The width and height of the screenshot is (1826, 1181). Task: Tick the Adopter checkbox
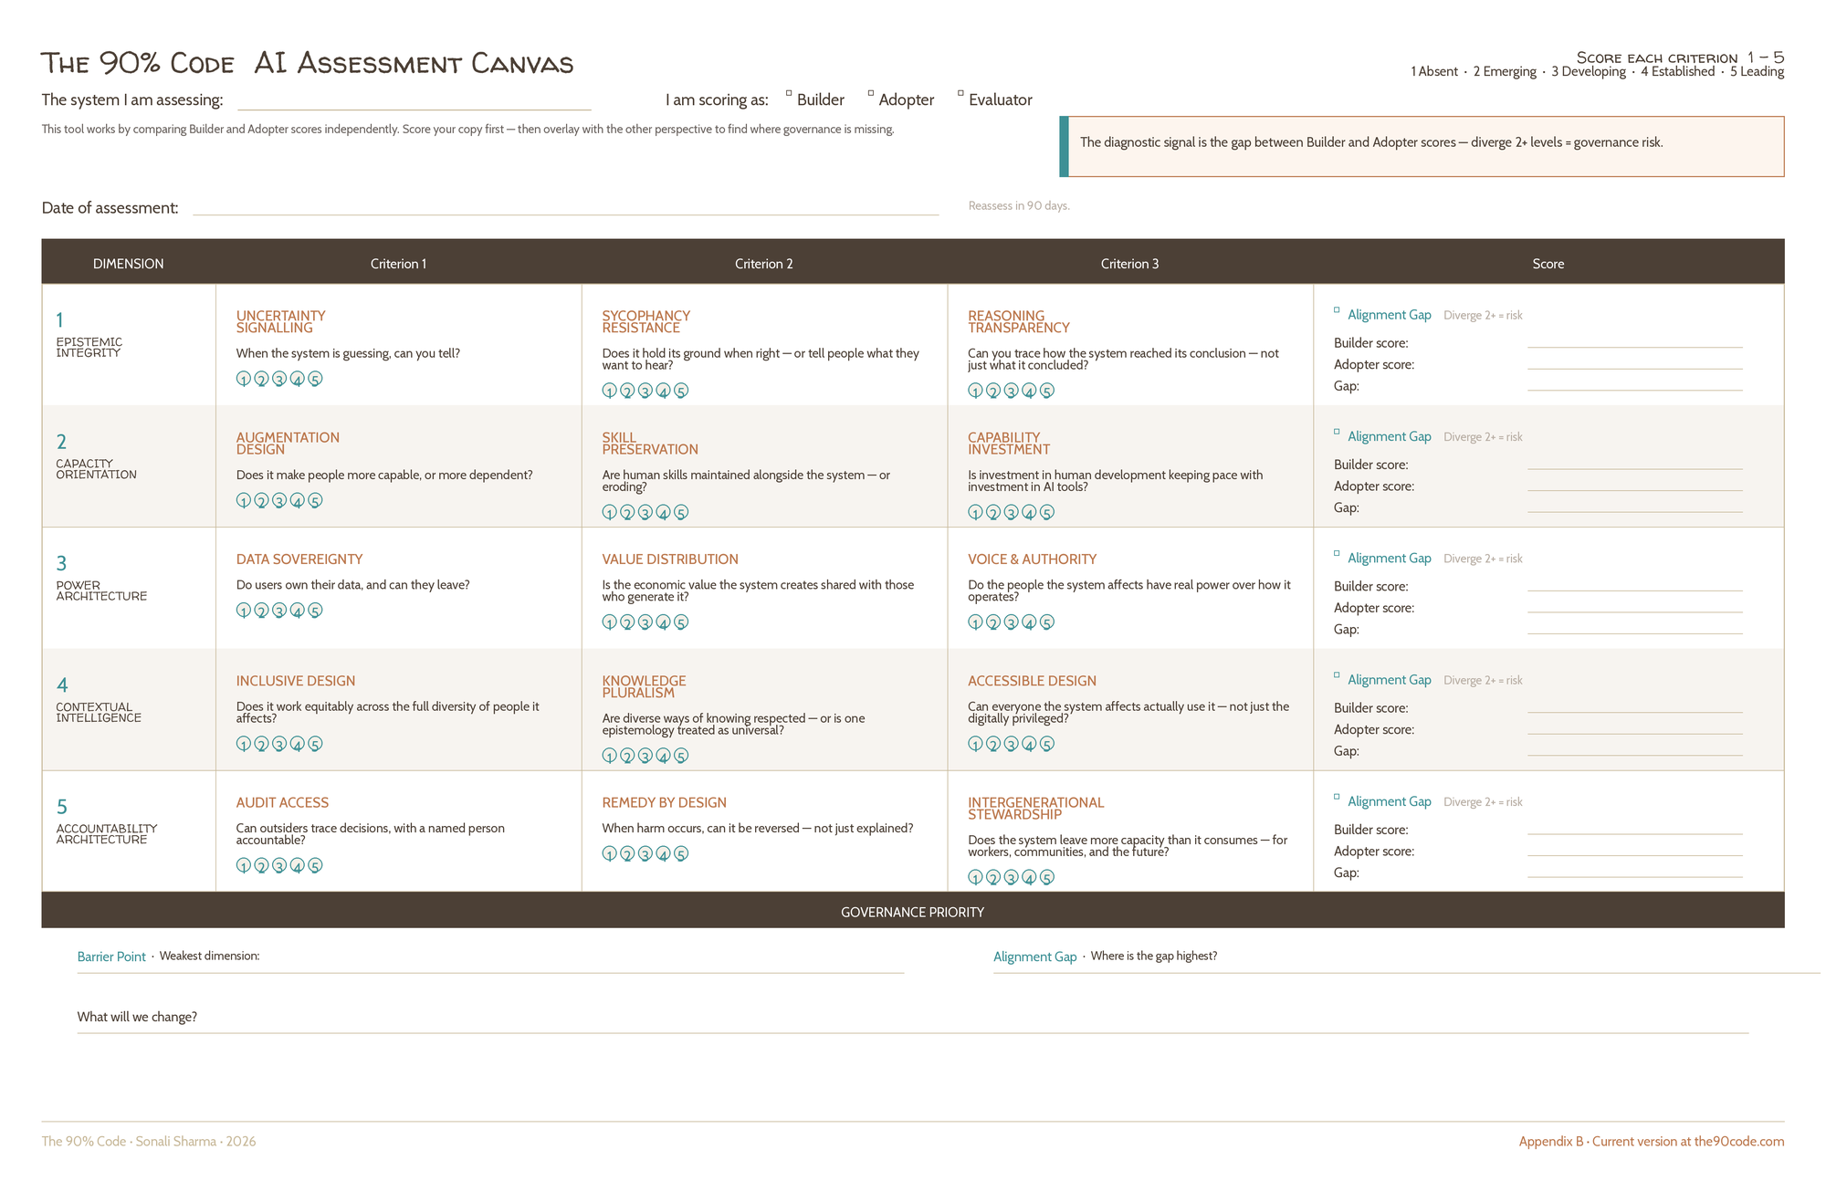[871, 93]
